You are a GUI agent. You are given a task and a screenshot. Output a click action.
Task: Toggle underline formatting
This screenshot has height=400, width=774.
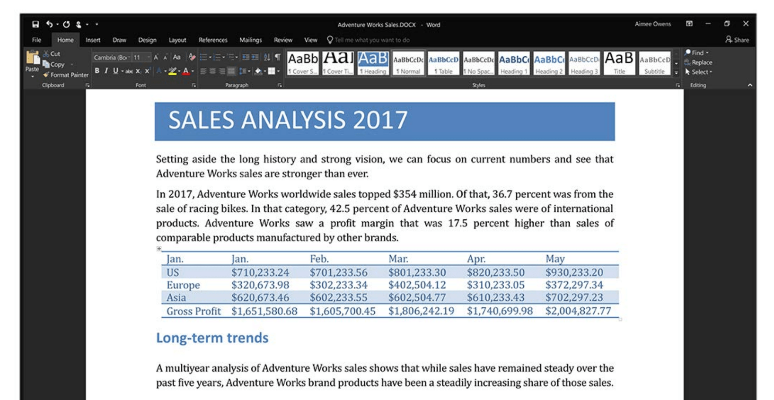(115, 71)
